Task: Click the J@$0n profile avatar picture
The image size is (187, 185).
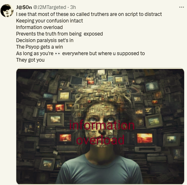Action: 7,11
